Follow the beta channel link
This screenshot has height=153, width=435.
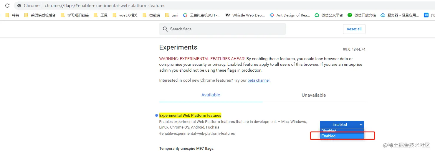click(258, 80)
